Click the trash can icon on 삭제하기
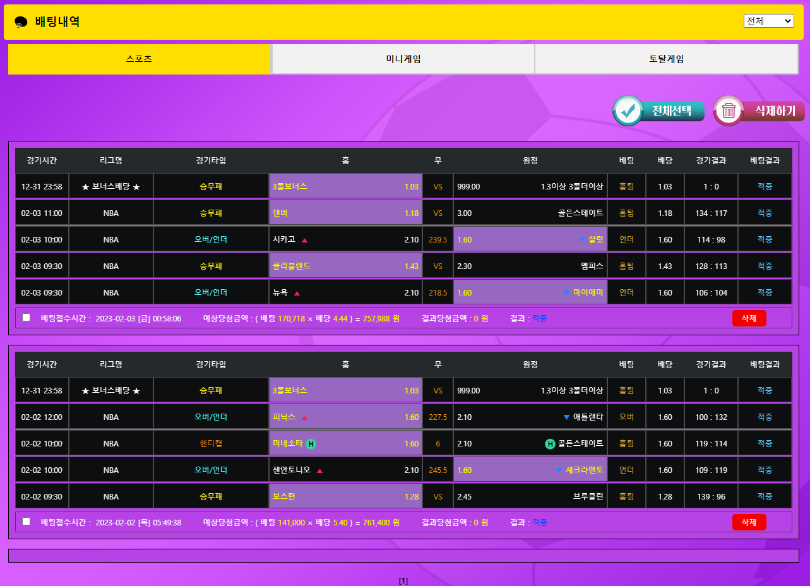Viewport: 810px width, 586px height. pyautogui.click(x=729, y=111)
